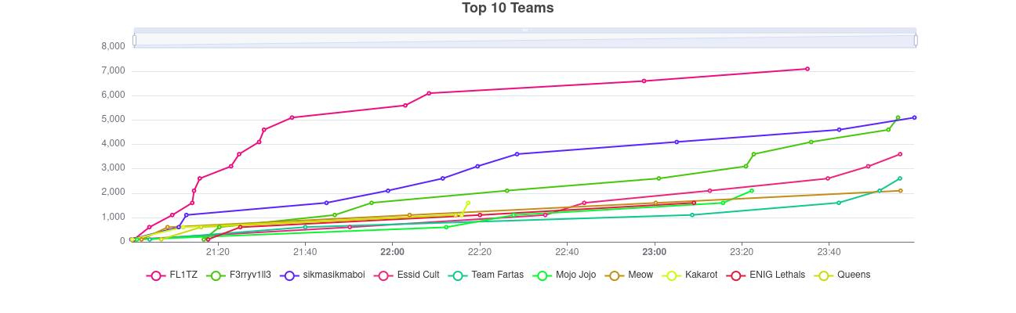Click the right zoom slider handle
1016x313 pixels.
(x=916, y=40)
